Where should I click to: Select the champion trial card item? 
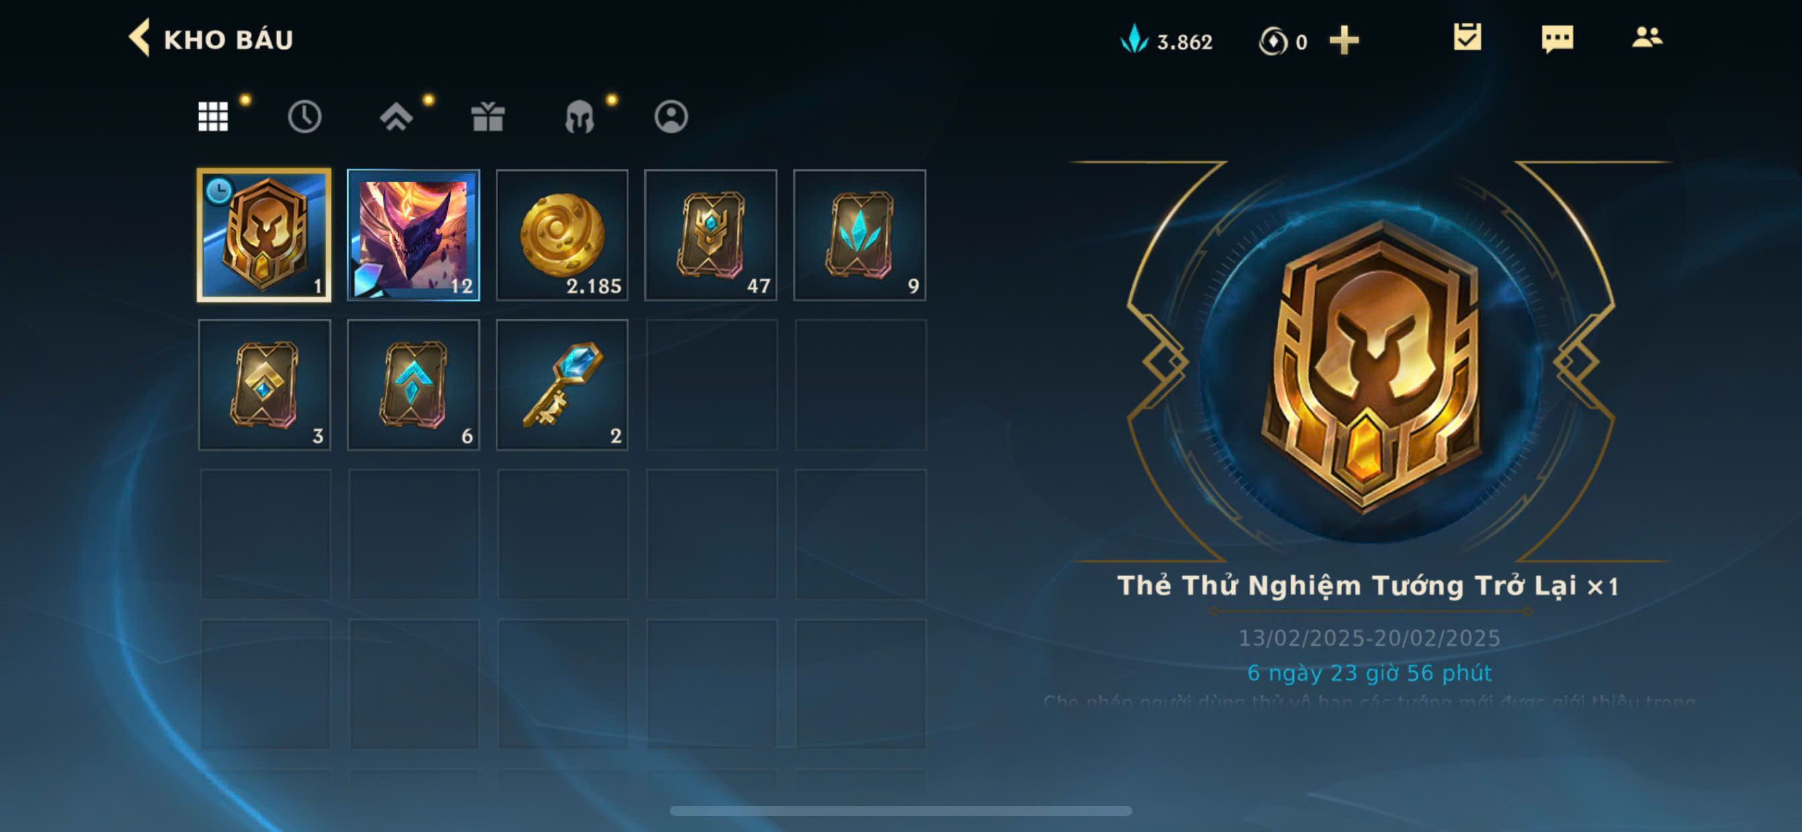point(264,235)
